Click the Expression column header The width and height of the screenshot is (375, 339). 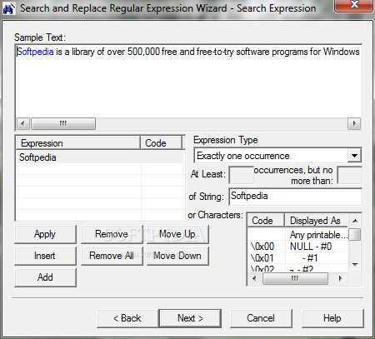[78, 143]
